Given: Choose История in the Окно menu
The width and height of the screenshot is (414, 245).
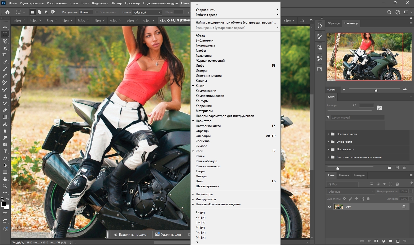Looking at the screenshot, I should coord(236,71).
